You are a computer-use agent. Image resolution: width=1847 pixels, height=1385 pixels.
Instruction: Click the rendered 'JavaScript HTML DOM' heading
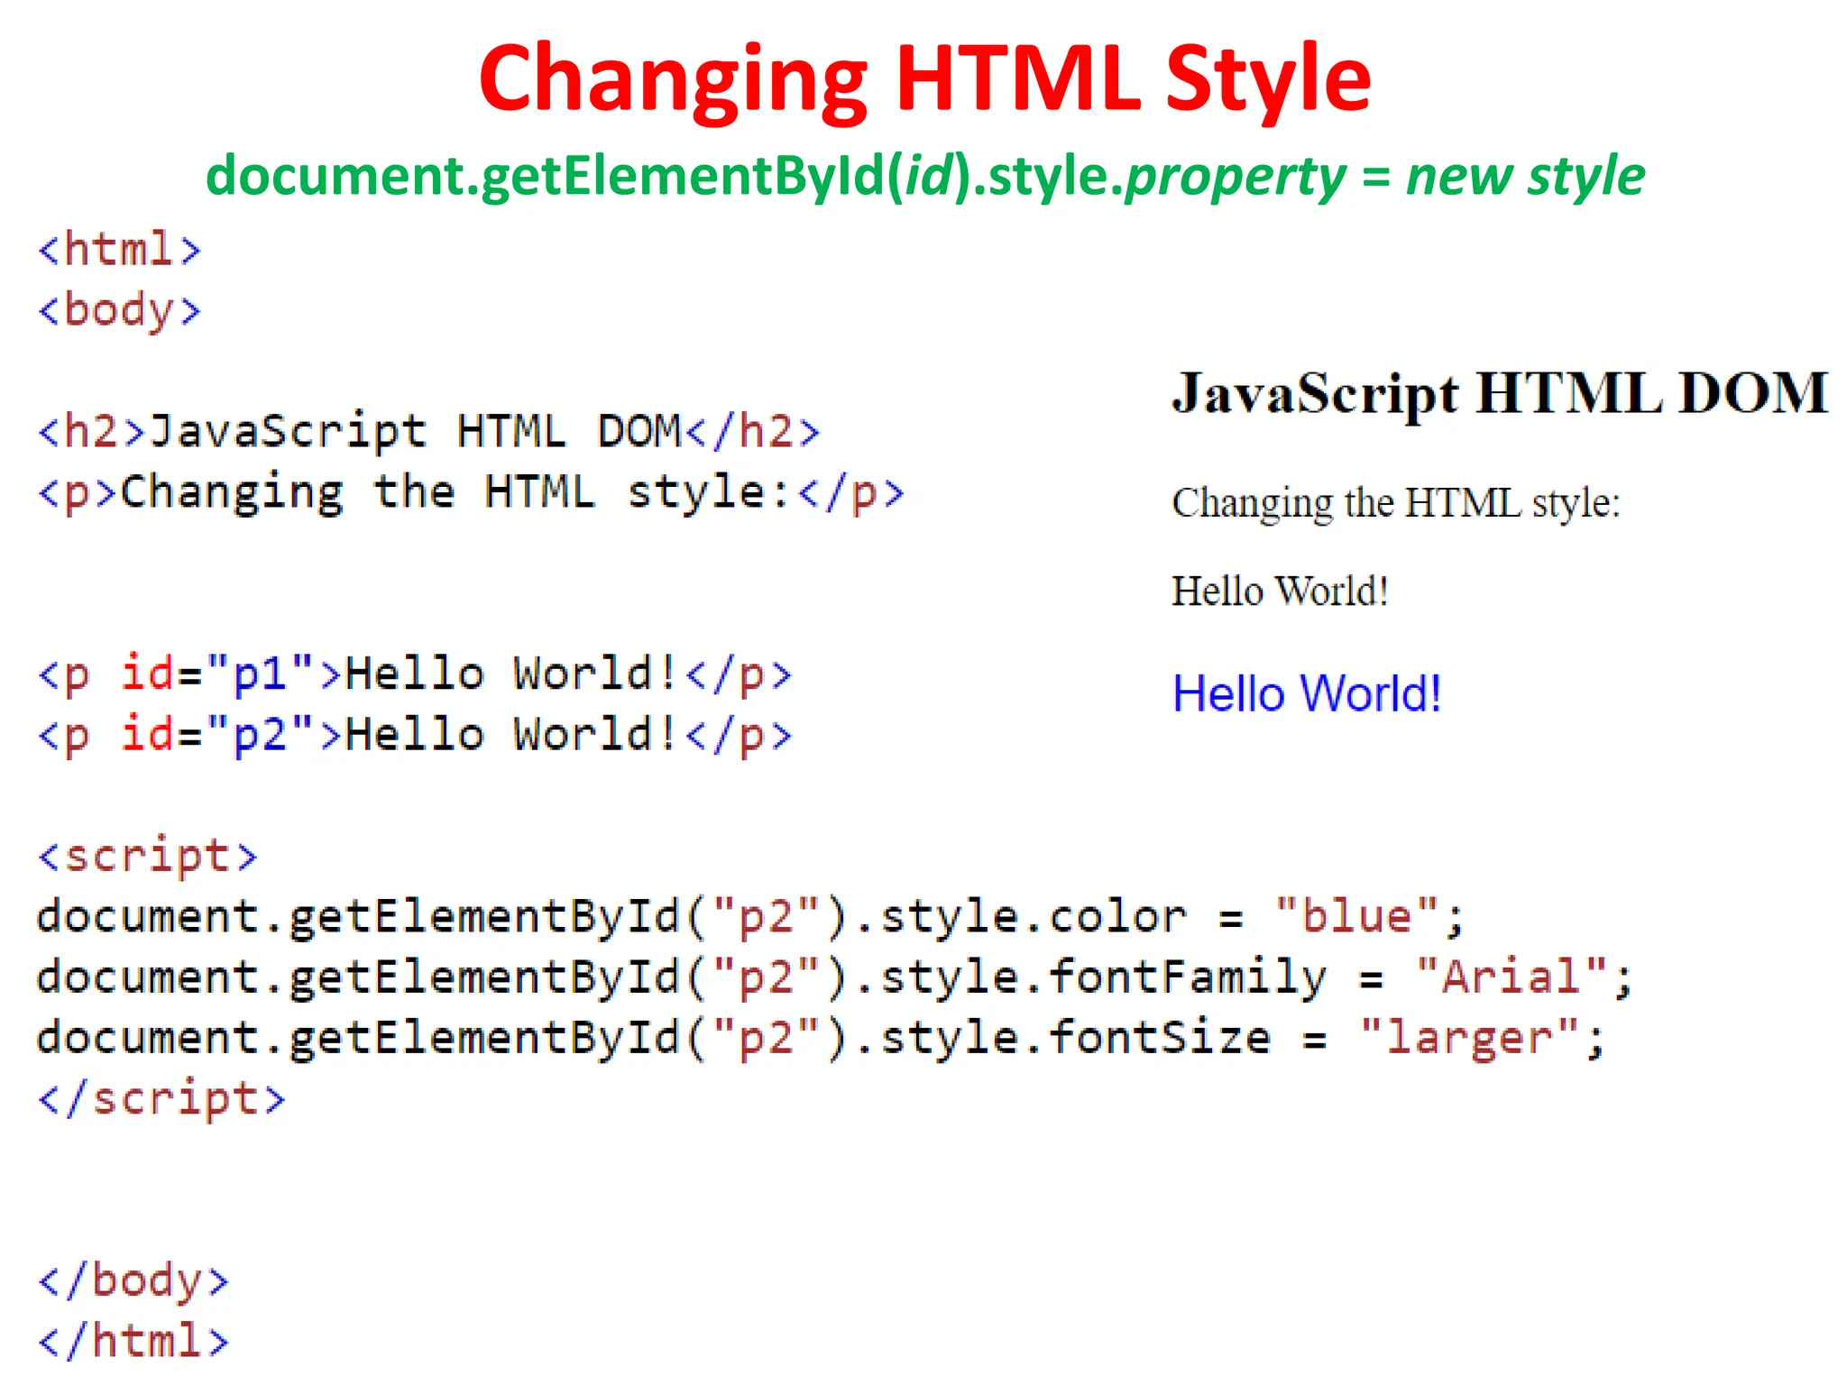pyautogui.click(x=1500, y=394)
